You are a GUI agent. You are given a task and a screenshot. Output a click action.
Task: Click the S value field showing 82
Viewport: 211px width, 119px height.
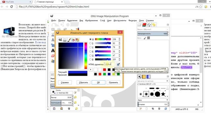115,43
